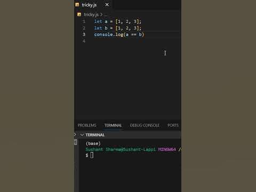
Task: Place cursor on 'let b = [1, 2, 3];' line
Action: pyautogui.click(x=117, y=28)
